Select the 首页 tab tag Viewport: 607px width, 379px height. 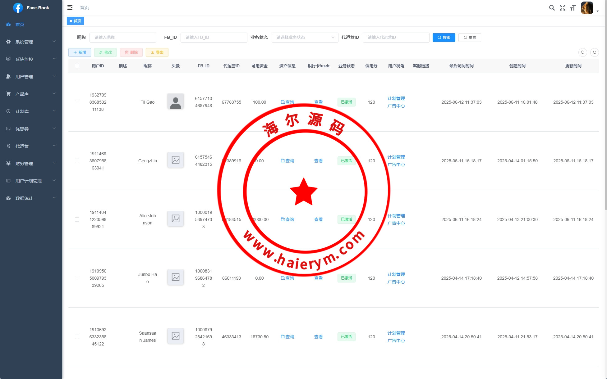point(76,21)
